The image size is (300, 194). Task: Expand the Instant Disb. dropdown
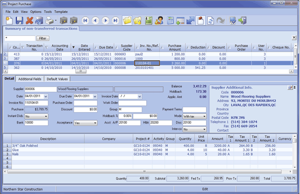pos(46,116)
